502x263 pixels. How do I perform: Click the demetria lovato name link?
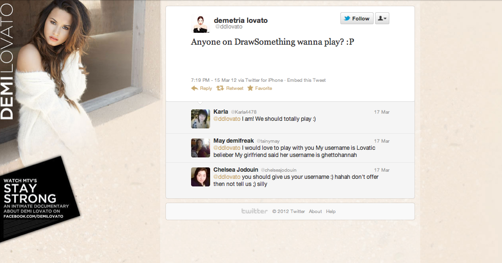tap(241, 20)
